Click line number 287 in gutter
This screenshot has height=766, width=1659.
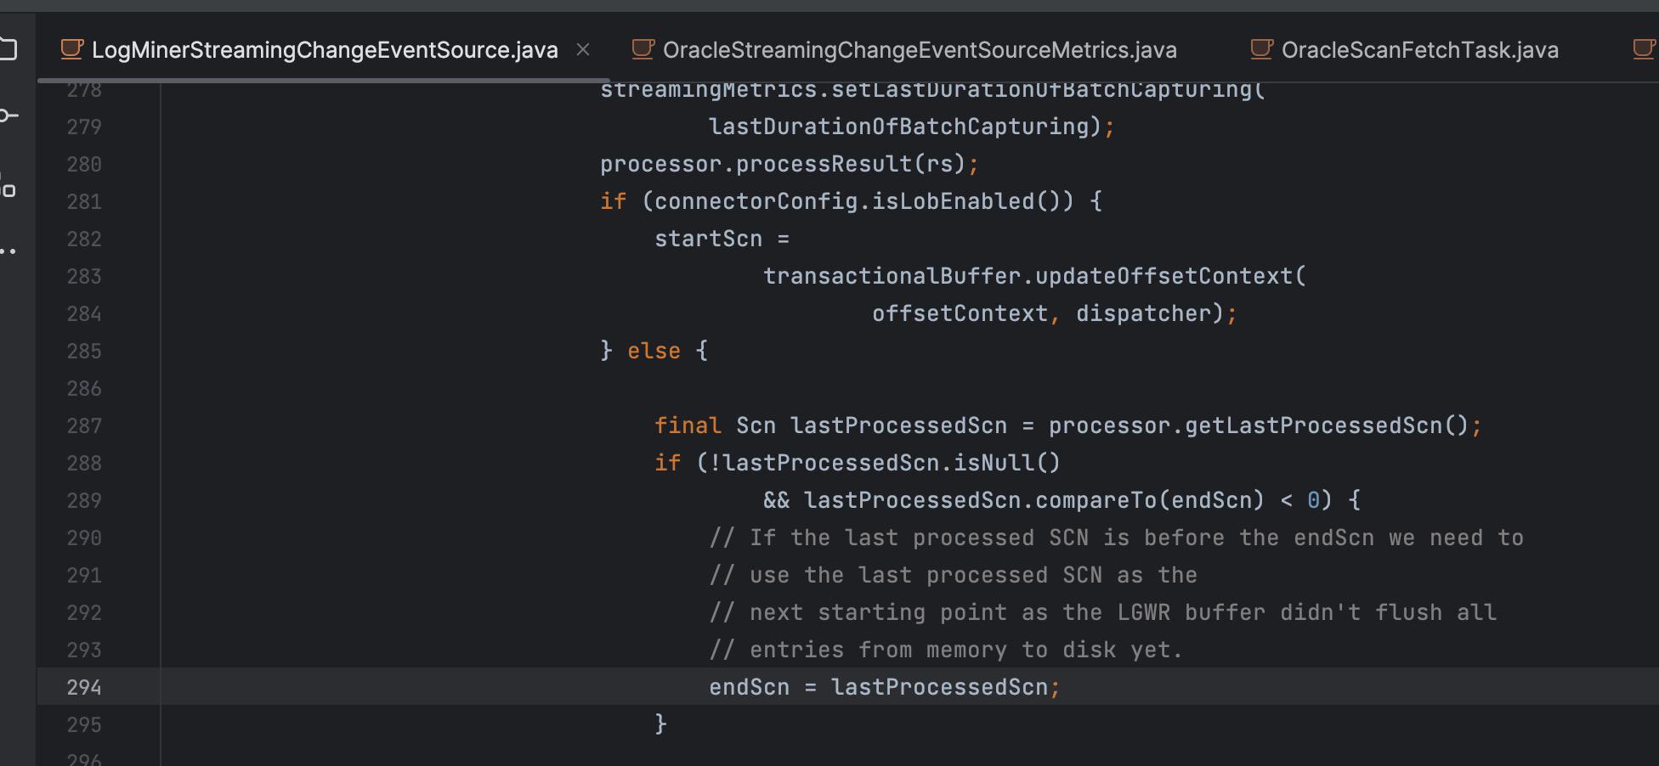pos(84,425)
